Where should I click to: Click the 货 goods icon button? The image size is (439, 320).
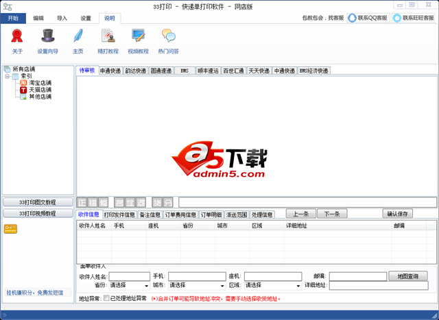[x=157, y=202]
